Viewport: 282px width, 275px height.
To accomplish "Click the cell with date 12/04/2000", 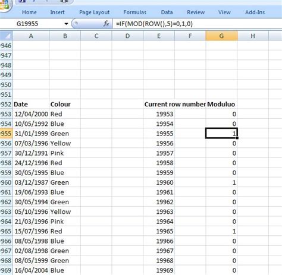I will [31, 114].
